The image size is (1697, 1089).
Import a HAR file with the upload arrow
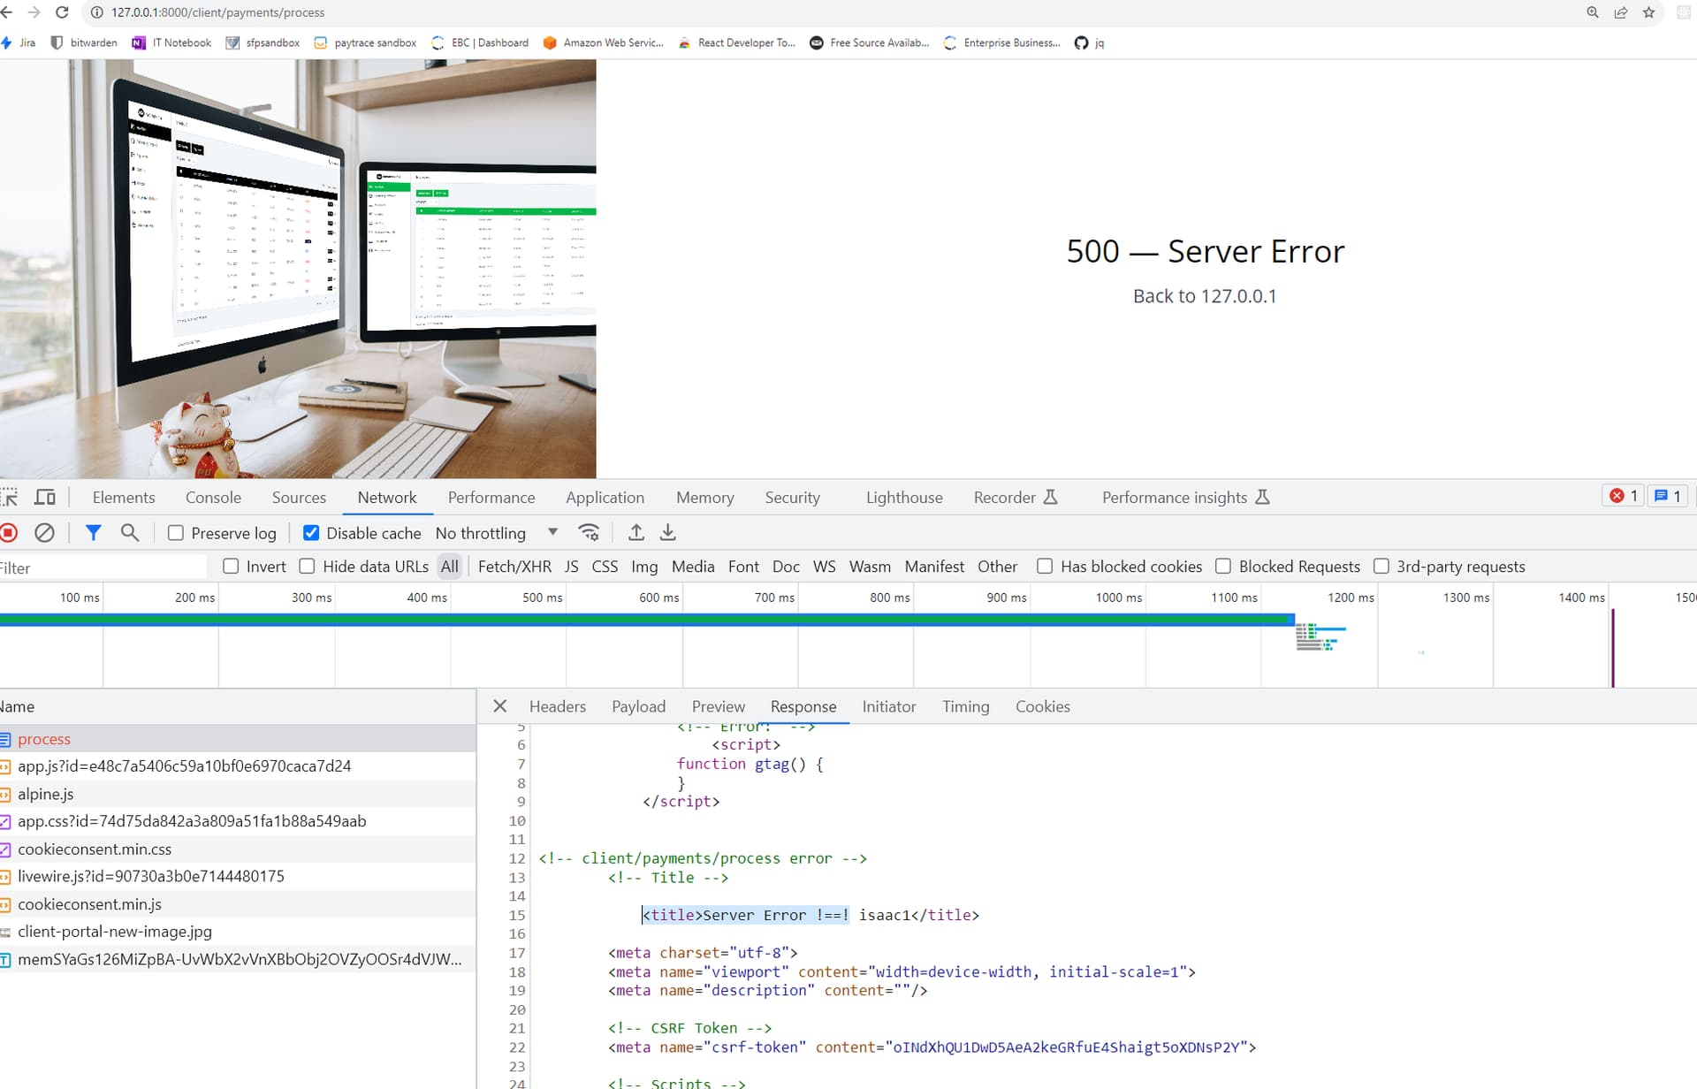click(635, 533)
